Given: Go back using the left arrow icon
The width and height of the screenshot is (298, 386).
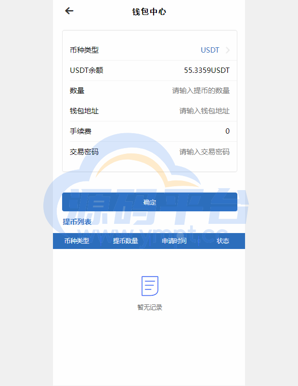Looking at the screenshot, I should [x=69, y=11].
